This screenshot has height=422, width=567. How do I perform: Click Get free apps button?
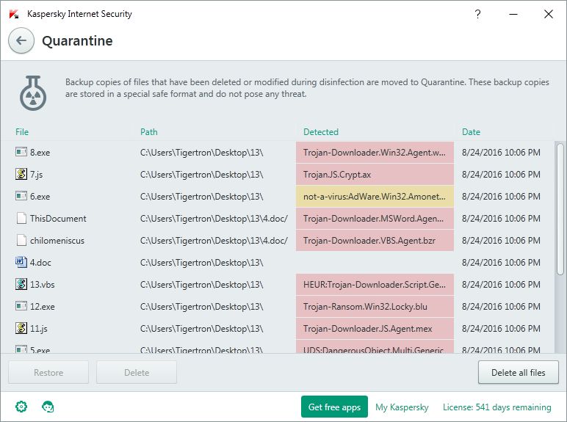pos(334,407)
